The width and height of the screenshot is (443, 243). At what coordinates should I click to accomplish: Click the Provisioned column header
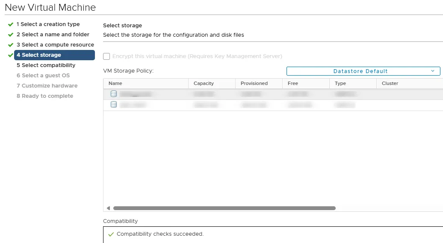click(254, 84)
